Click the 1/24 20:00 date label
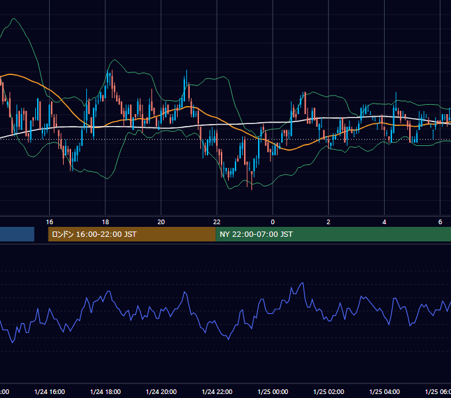The height and width of the screenshot is (398, 451). 161,391
